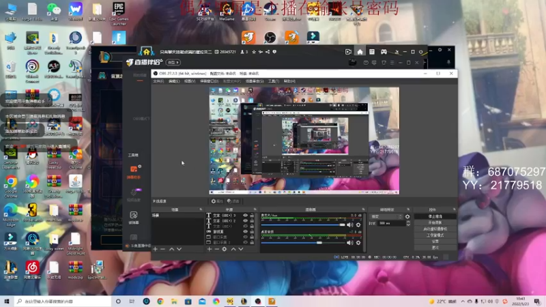Open OBS View menu (视图)

click(x=190, y=81)
